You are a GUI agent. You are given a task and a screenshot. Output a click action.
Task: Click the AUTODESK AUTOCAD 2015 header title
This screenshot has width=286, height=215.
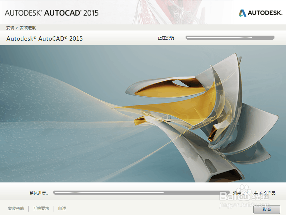point(52,13)
